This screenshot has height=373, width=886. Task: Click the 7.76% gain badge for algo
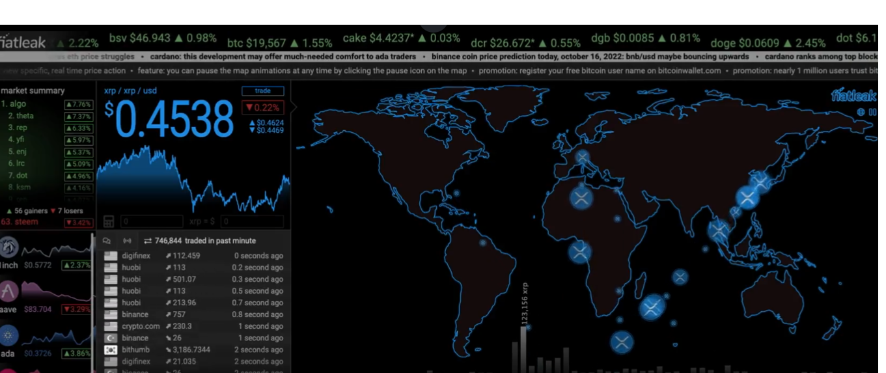78,104
